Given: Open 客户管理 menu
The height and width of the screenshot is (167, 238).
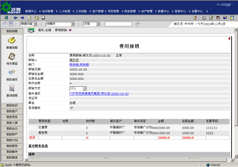Looking at the screenshot, I should pyautogui.click(x=98, y=11).
